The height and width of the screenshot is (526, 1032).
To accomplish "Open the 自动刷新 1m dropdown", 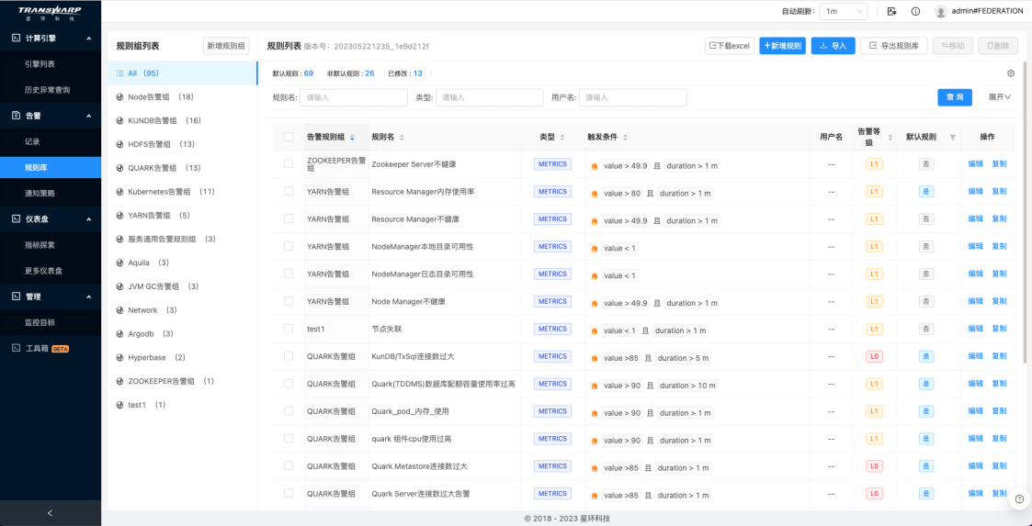I will (843, 11).
